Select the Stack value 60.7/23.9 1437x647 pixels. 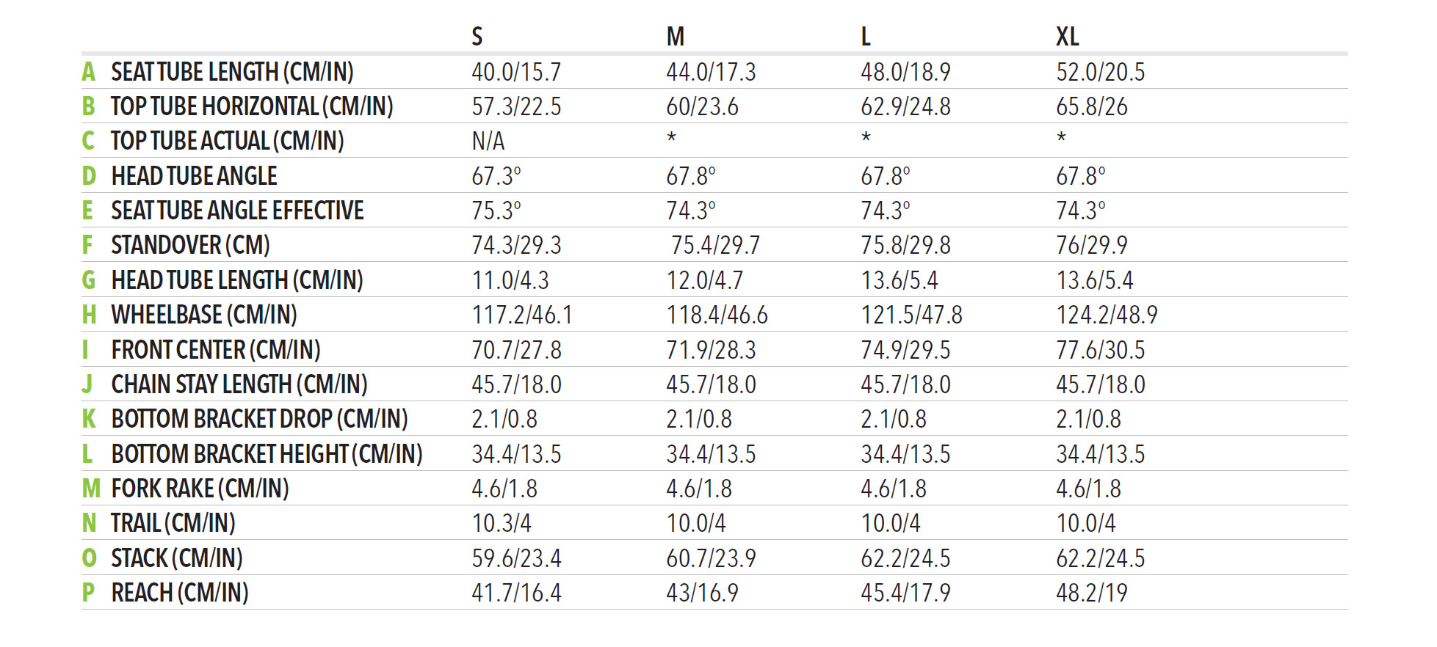click(x=711, y=558)
